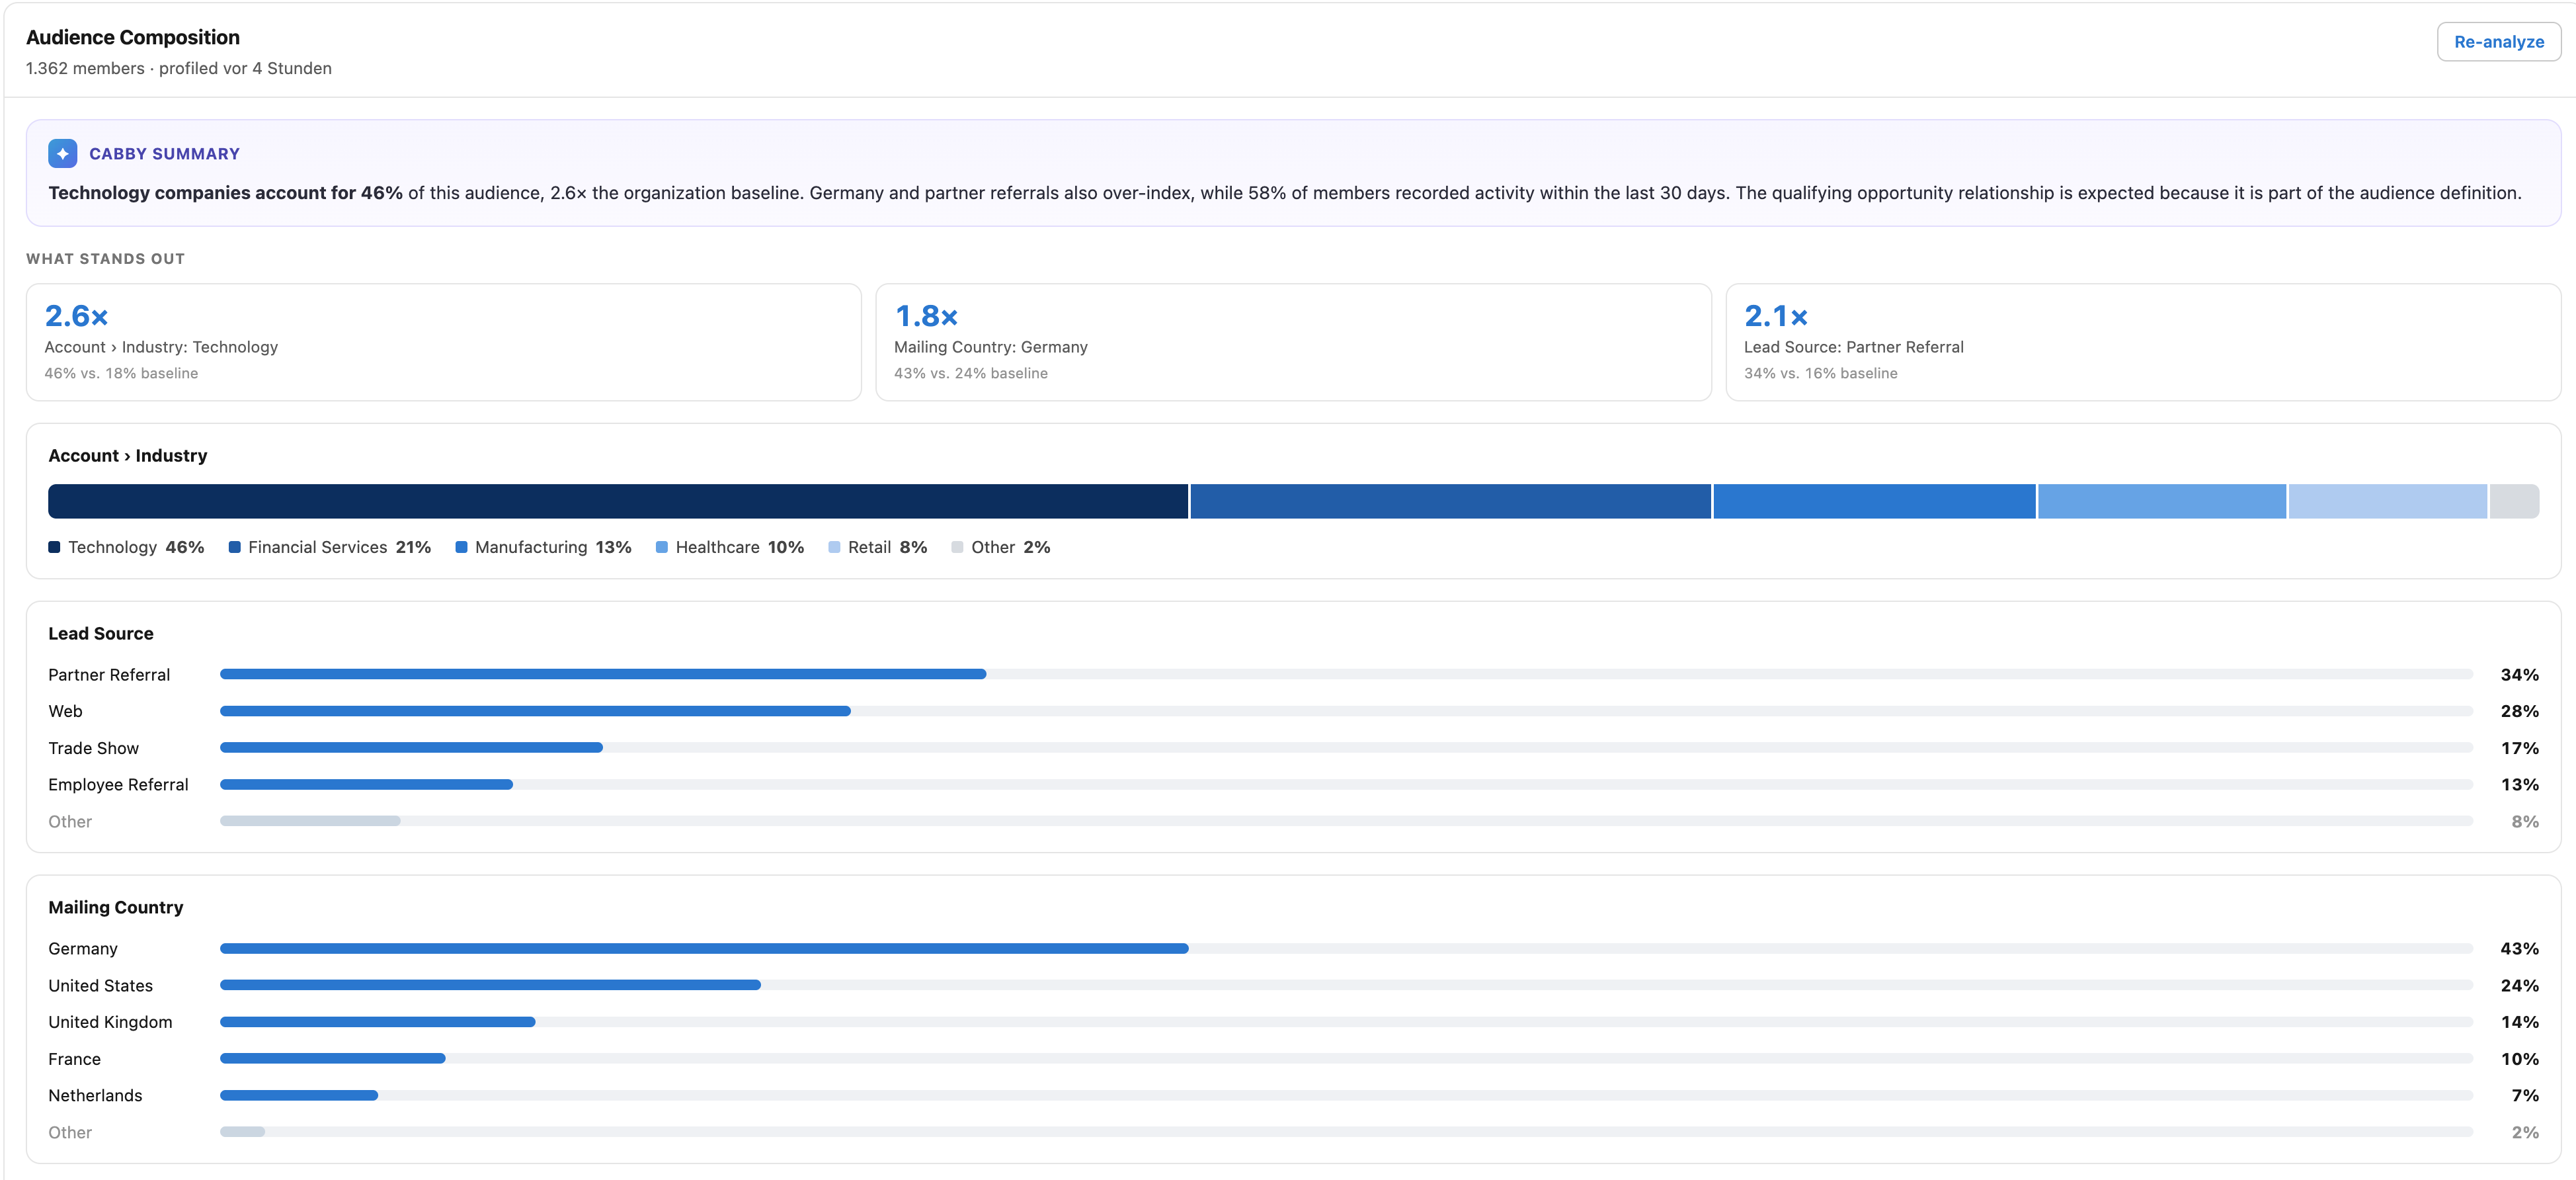Image resolution: width=2576 pixels, height=1180 pixels.
Task: Select the 1.8× Mailing Country: Germany card
Action: pyautogui.click(x=1293, y=342)
